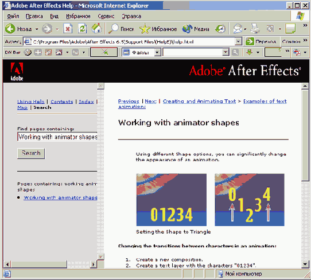Click the triangle-shaped 01234 example image

(x=250, y=200)
